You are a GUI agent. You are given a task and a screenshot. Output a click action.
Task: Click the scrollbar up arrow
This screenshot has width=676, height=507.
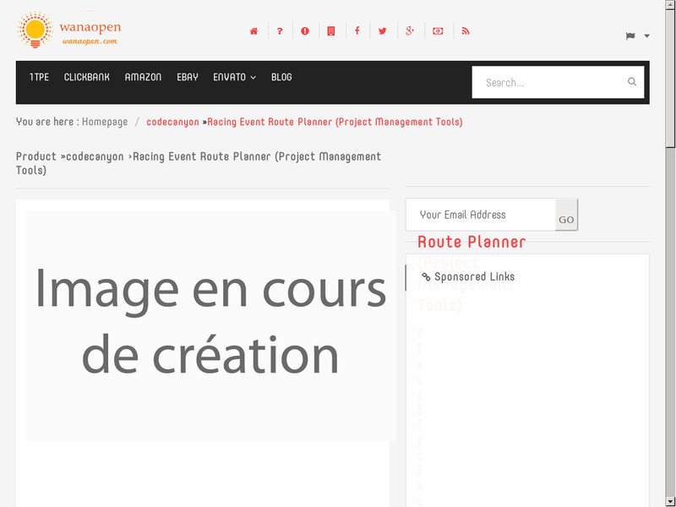click(670, 4)
